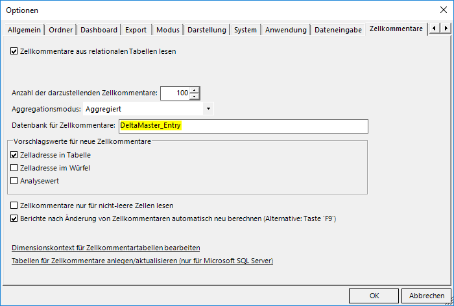Close the Optionen dialog window
The image size is (454, 306).
pos(442,10)
